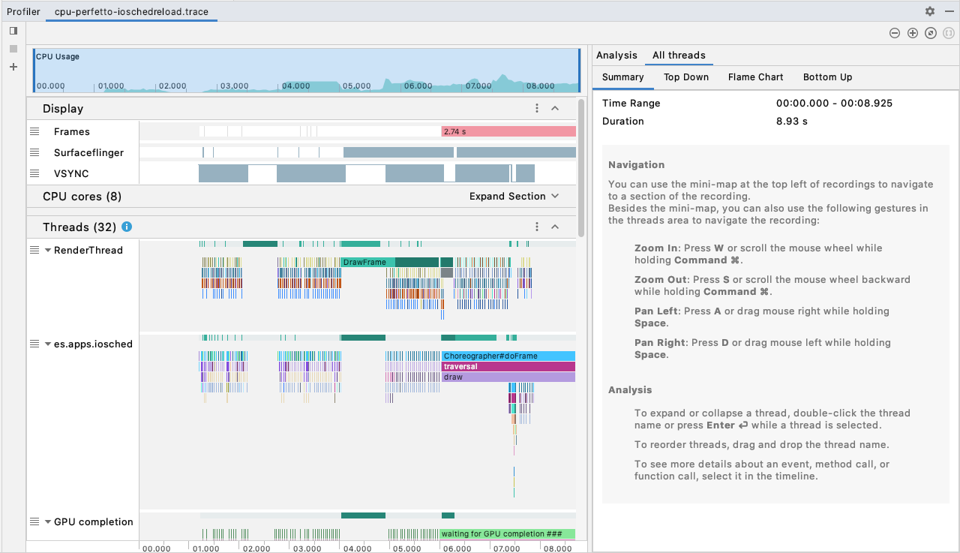The image size is (960, 553).
Task: Open Threads section three-dot menu
Action: (x=537, y=227)
